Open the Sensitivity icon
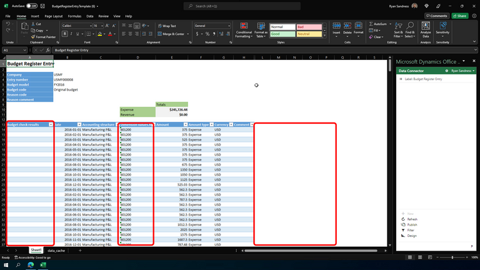 tap(442, 26)
